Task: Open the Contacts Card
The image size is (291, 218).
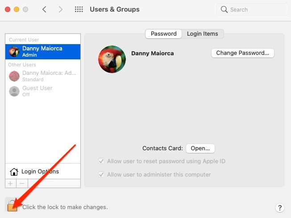Action: point(200,148)
